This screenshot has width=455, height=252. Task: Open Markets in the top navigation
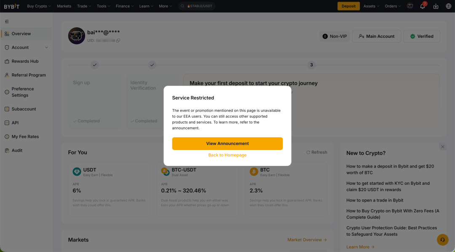pos(64,6)
